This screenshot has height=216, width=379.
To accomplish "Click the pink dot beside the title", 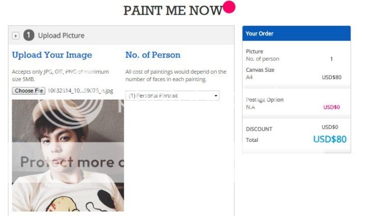I will tap(229, 7).
